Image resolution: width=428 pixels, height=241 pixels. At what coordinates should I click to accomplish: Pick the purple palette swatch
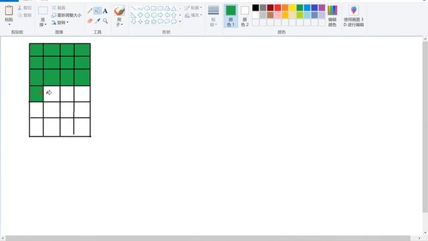pyautogui.click(x=322, y=7)
